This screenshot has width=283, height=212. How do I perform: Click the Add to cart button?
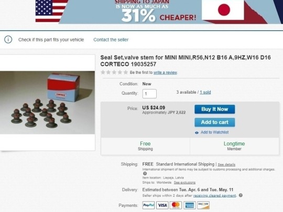pos(214,122)
